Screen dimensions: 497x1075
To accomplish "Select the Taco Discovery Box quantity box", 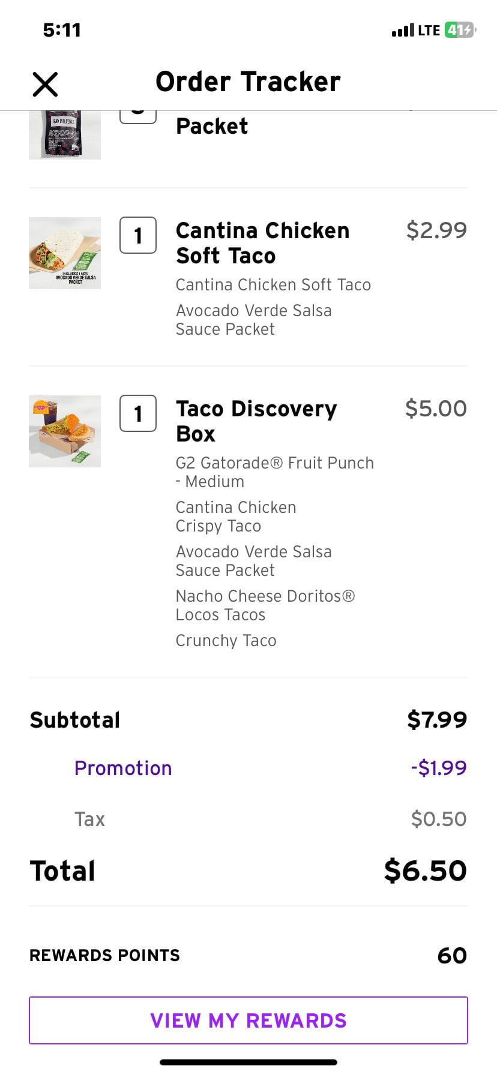I will click(x=138, y=413).
